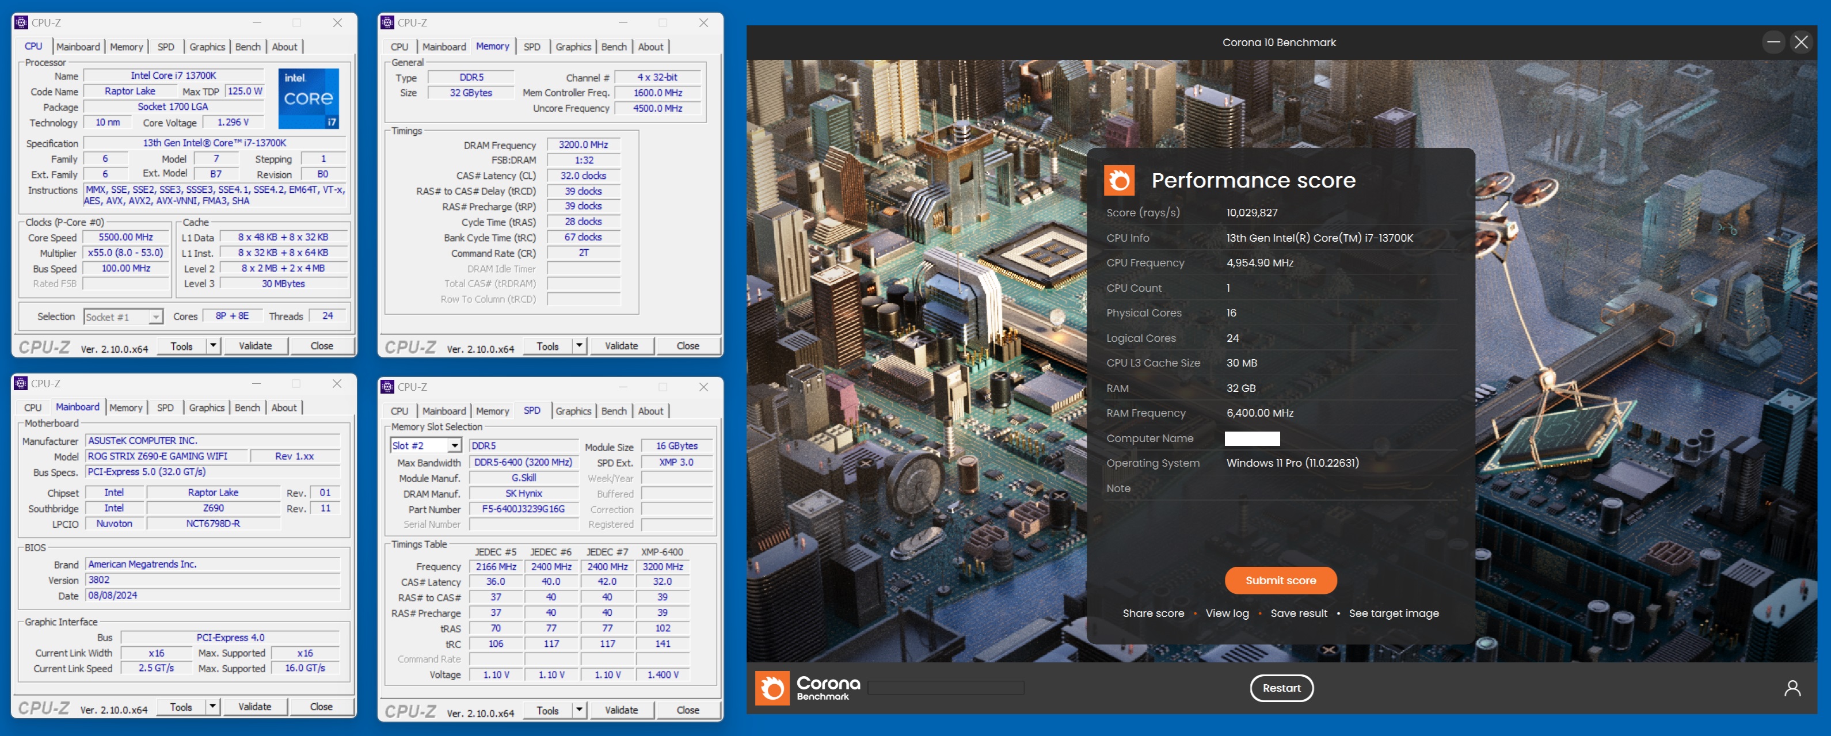Click Validate in the SPD window
The image size is (1831, 736).
[621, 711]
